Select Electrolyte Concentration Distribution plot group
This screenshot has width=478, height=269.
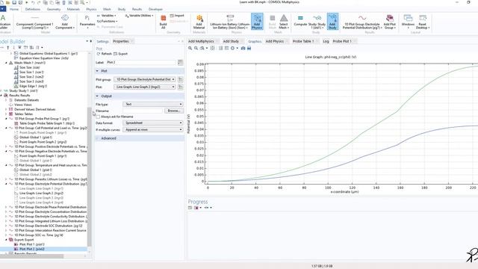pos(48,211)
